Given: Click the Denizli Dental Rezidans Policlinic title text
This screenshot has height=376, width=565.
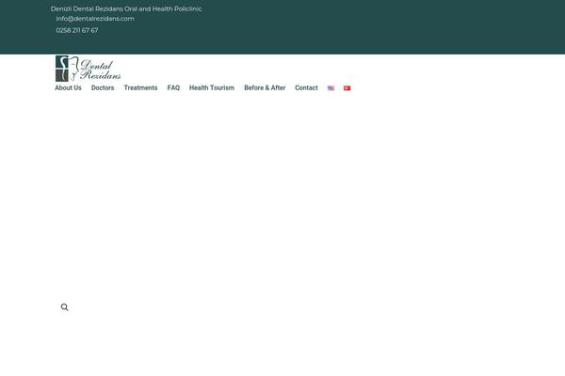Looking at the screenshot, I should [126, 8].
